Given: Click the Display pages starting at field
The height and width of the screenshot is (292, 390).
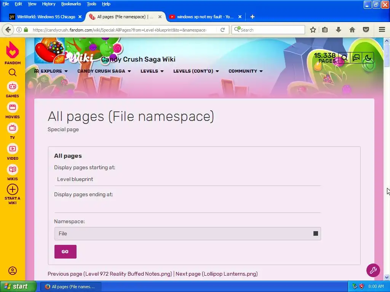Looking at the screenshot, I should point(187,179).
